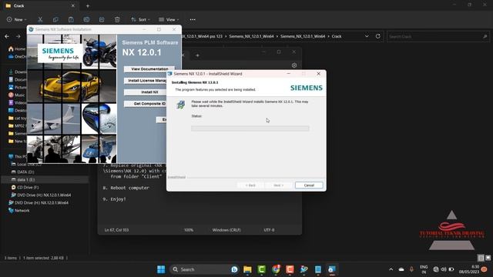Click the OneDrive cloud tray icon
Screen dimensions: 493x277
point(401,269)
